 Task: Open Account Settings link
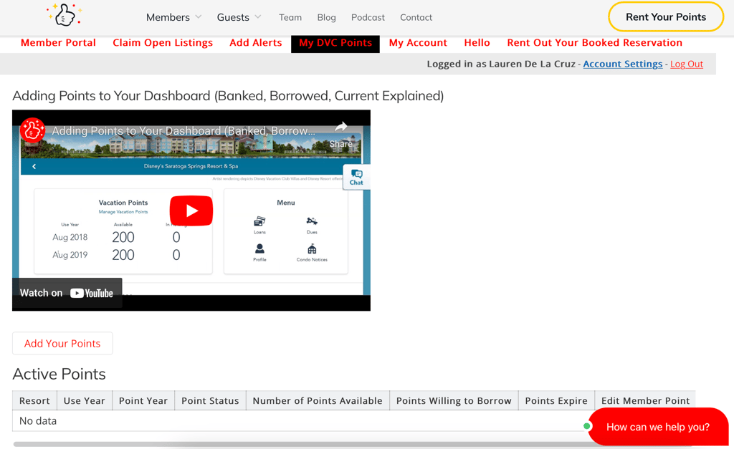pyautogui.click(x=623, y=64)
